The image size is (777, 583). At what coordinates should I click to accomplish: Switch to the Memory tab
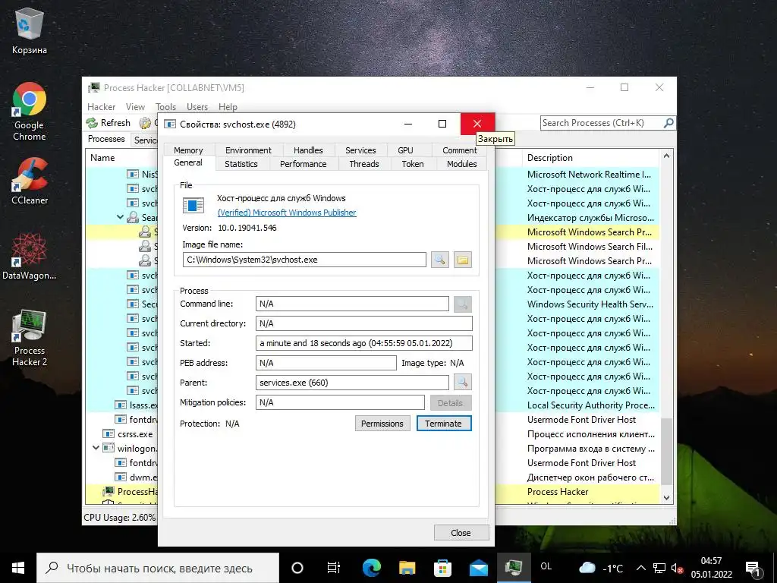(188, 150)
